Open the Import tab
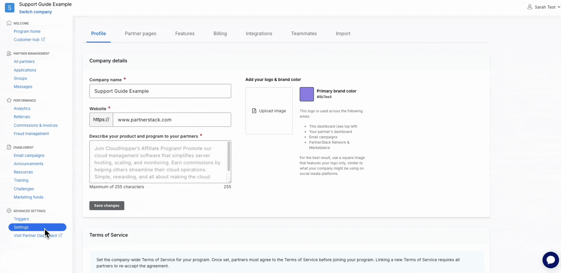 343,34
